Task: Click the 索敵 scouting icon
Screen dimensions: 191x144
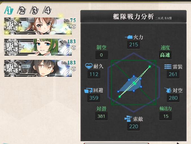Action: click(x=128, y=119)
